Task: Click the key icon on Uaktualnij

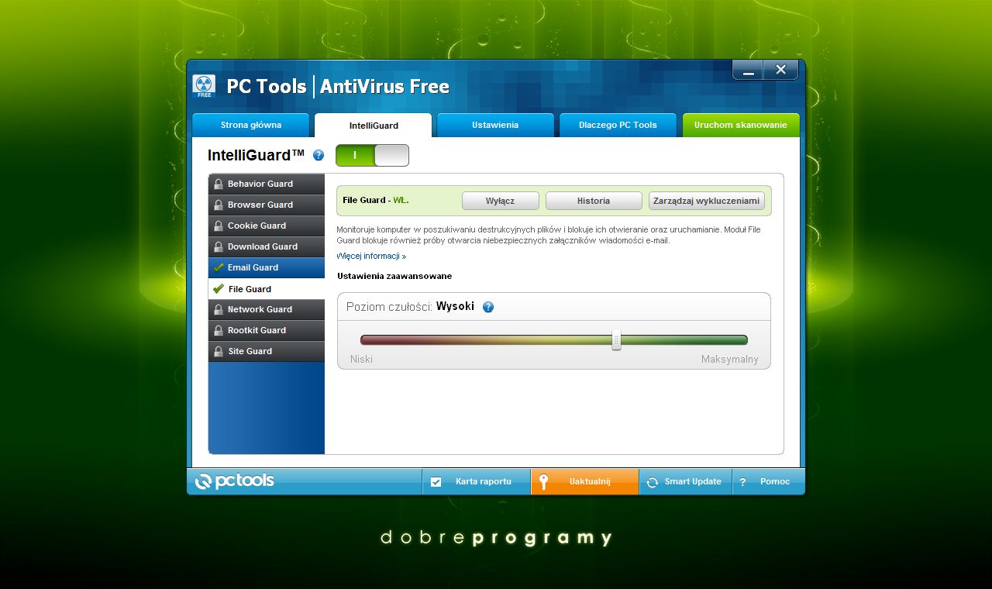Action: click(544, 482)
